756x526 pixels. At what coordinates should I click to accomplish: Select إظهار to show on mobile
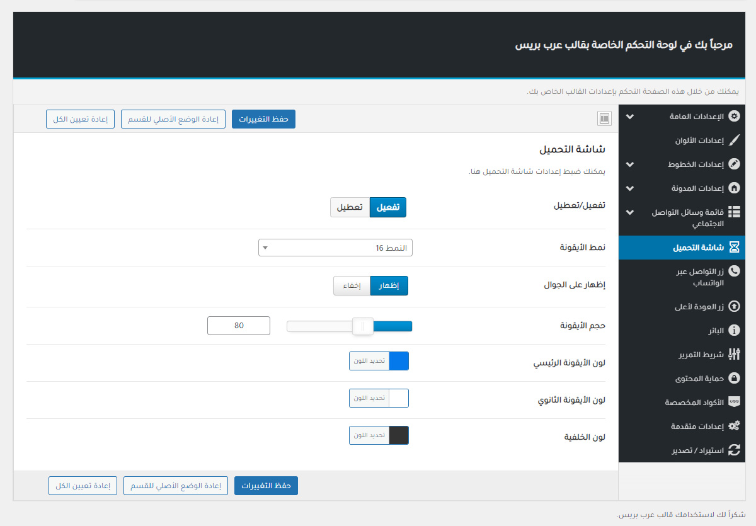pyautogui.click(x=389, y=285)
